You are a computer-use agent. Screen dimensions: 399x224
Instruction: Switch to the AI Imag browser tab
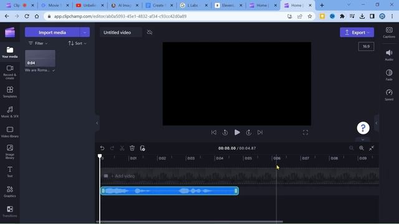pyautogui.click(x=125, y=6)
